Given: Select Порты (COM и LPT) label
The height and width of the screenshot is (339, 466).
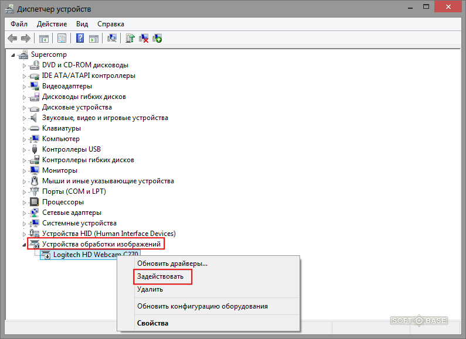Looking at the screenshot, I should pyautogui.click(x=74, y=191).
